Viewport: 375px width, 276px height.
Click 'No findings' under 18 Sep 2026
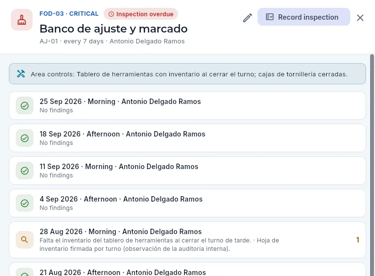pyautogui.click(x=56, y=143)
